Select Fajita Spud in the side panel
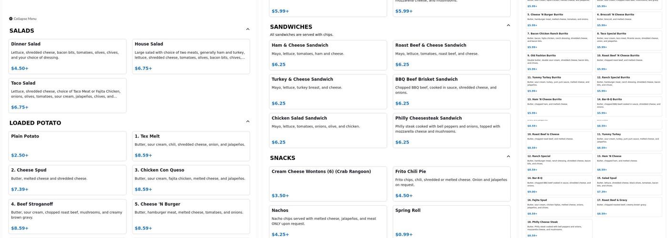 559,206
